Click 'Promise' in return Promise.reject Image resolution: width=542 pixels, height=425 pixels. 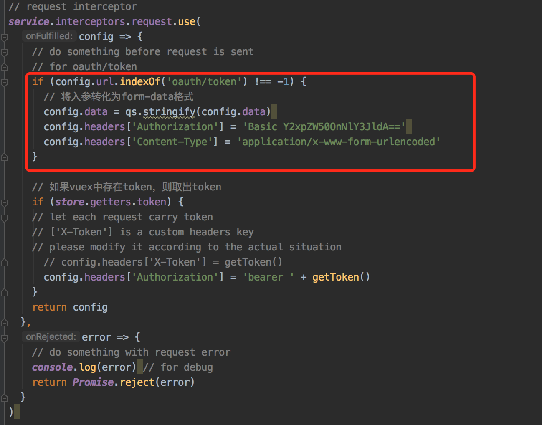pos(93,382)
